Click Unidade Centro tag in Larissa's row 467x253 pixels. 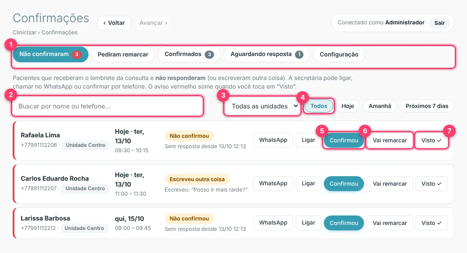[x=84, y=228]
